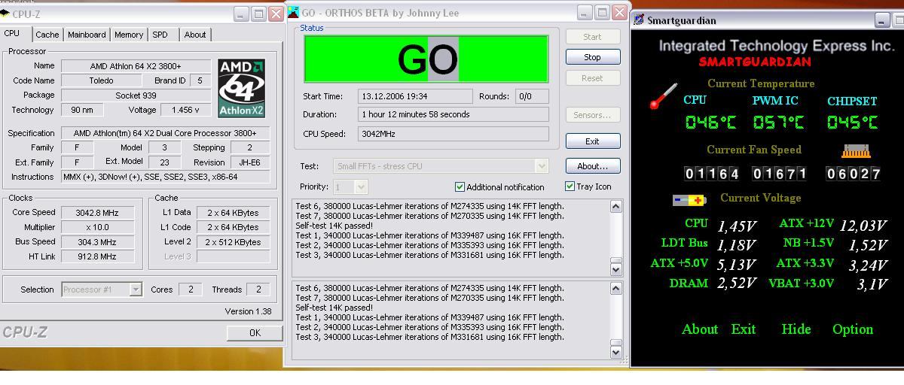
Task: Click the Level 2 cache 2 x 512 KBytes
Action: click(x=234, y=242)
